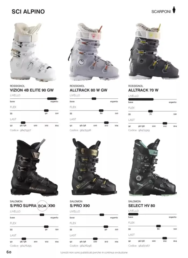Click the Alltrack 80 W GW flex slider marker
Screen dimensions: 188x258
coord(101,110)
